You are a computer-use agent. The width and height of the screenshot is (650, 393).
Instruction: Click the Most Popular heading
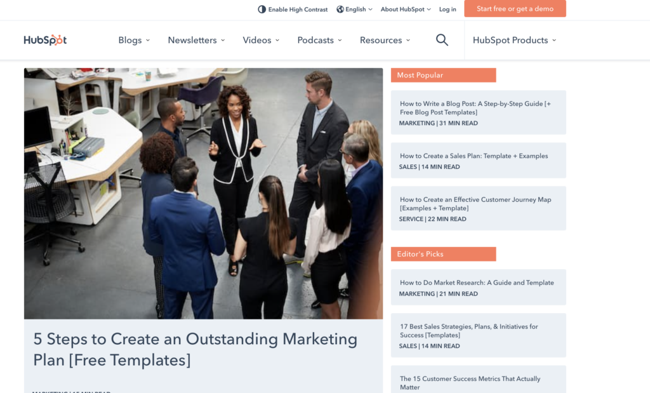click(443, 75)
